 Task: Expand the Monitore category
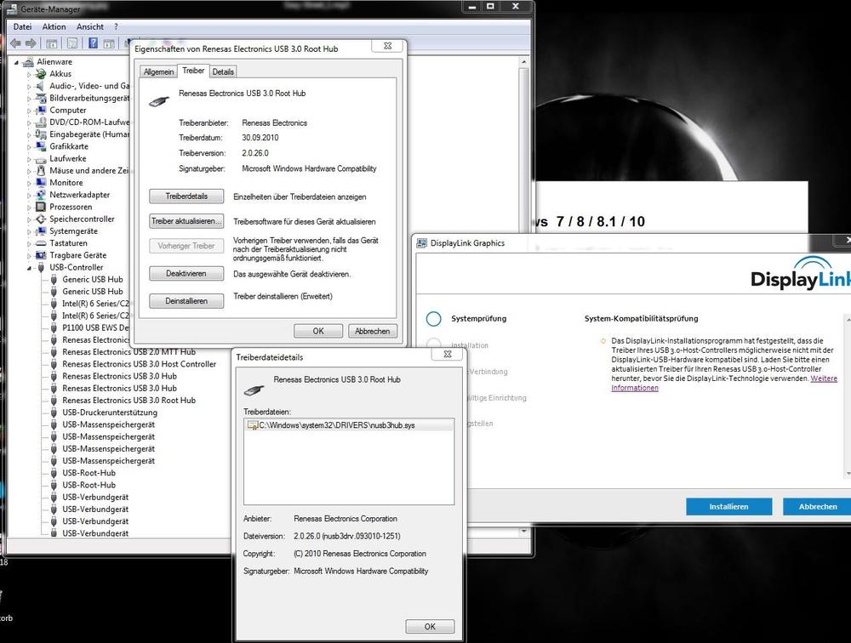29,183
